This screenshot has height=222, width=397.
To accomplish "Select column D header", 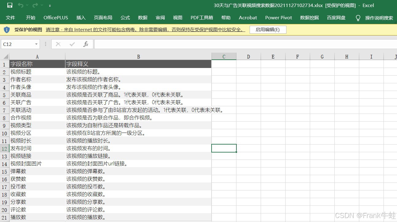I will (x=248, y=56).
